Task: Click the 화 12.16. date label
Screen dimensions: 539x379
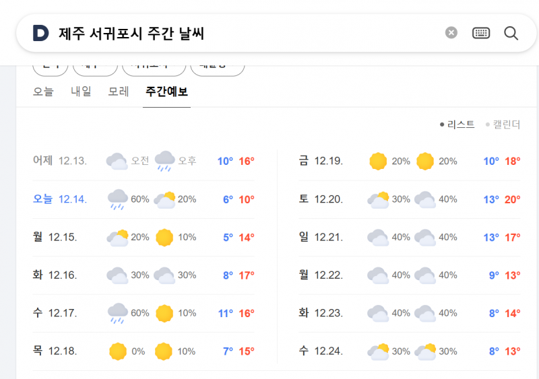Action: [x=55, y=275]
